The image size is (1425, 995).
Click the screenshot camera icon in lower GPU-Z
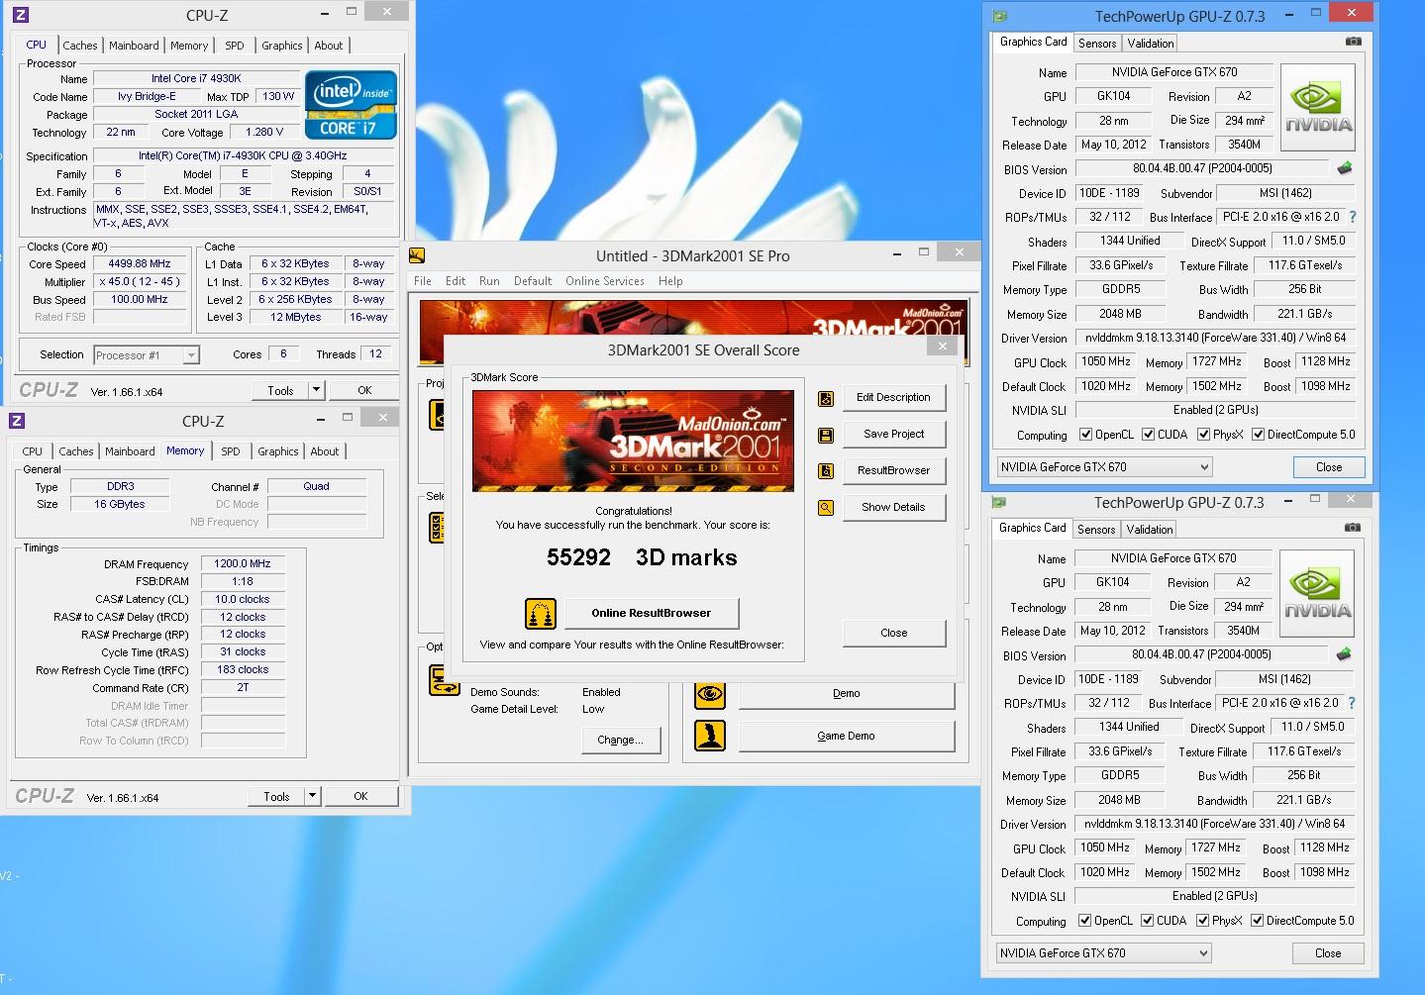pyautogui.click(x=1353, y=528)
